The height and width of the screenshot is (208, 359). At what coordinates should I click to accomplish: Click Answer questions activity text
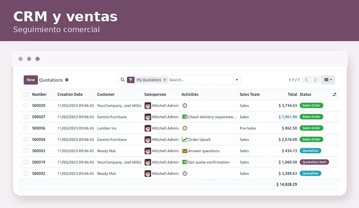(x=204, y=151)
